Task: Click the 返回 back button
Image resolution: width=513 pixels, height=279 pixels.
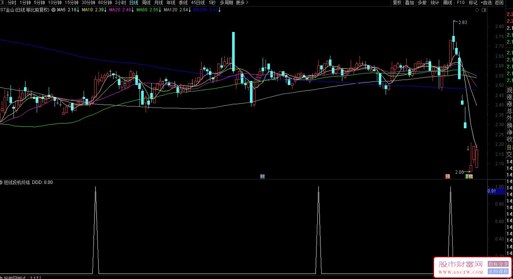Action: 499,3
